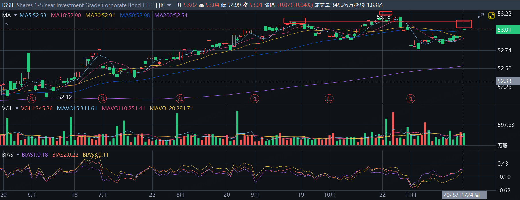This screenshot has width=520, height=200.
Task: Click the BIAS1:0.18 legend label
Action: point(35,155)
